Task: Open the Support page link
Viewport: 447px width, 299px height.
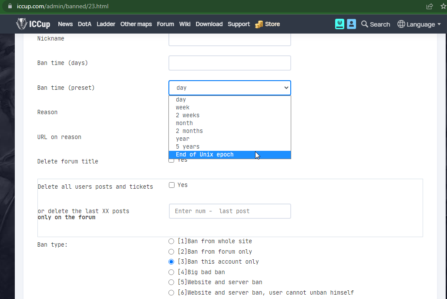Action: coord(239,24)
